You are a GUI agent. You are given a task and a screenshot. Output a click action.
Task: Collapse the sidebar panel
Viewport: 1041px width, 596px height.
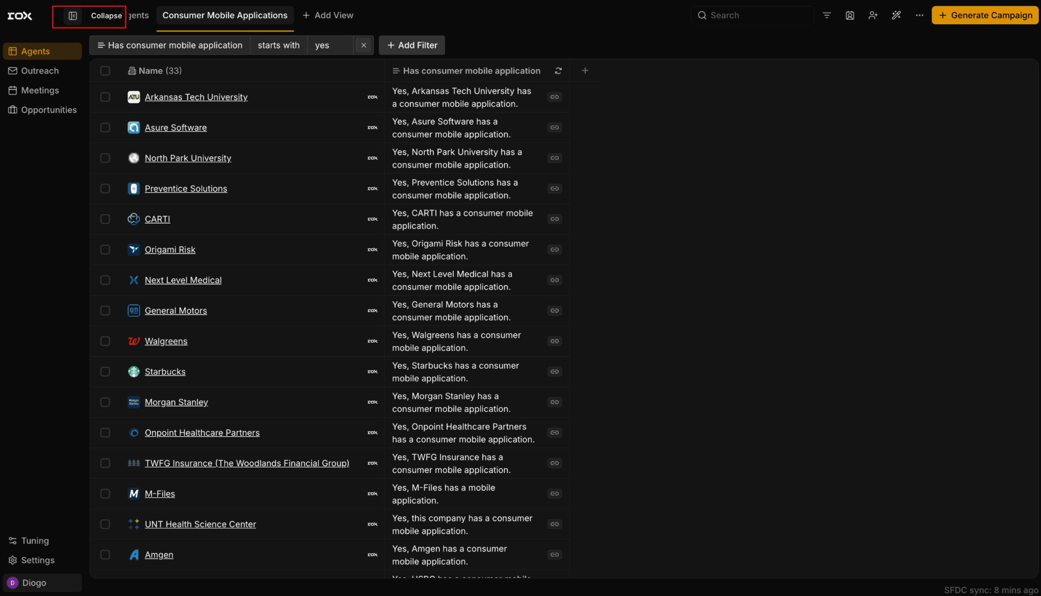click(x=73, y=16)
